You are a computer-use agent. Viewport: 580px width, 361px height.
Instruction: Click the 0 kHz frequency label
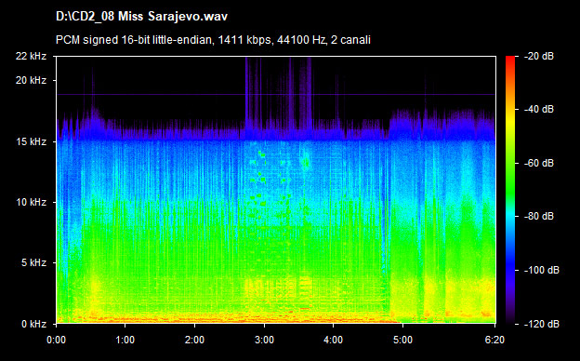(33, 325)
